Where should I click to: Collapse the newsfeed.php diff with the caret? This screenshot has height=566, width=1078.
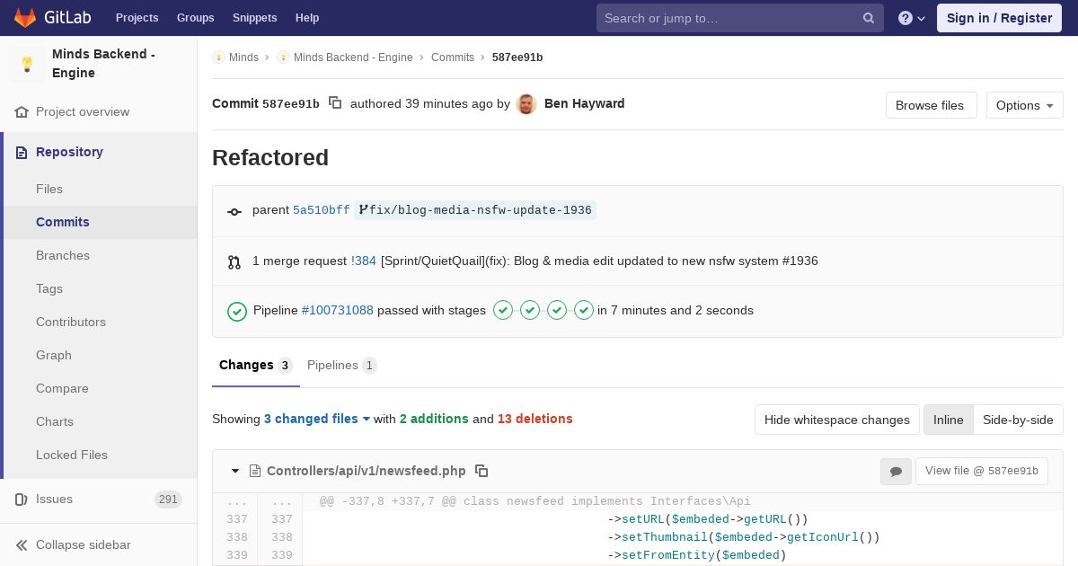235,471
